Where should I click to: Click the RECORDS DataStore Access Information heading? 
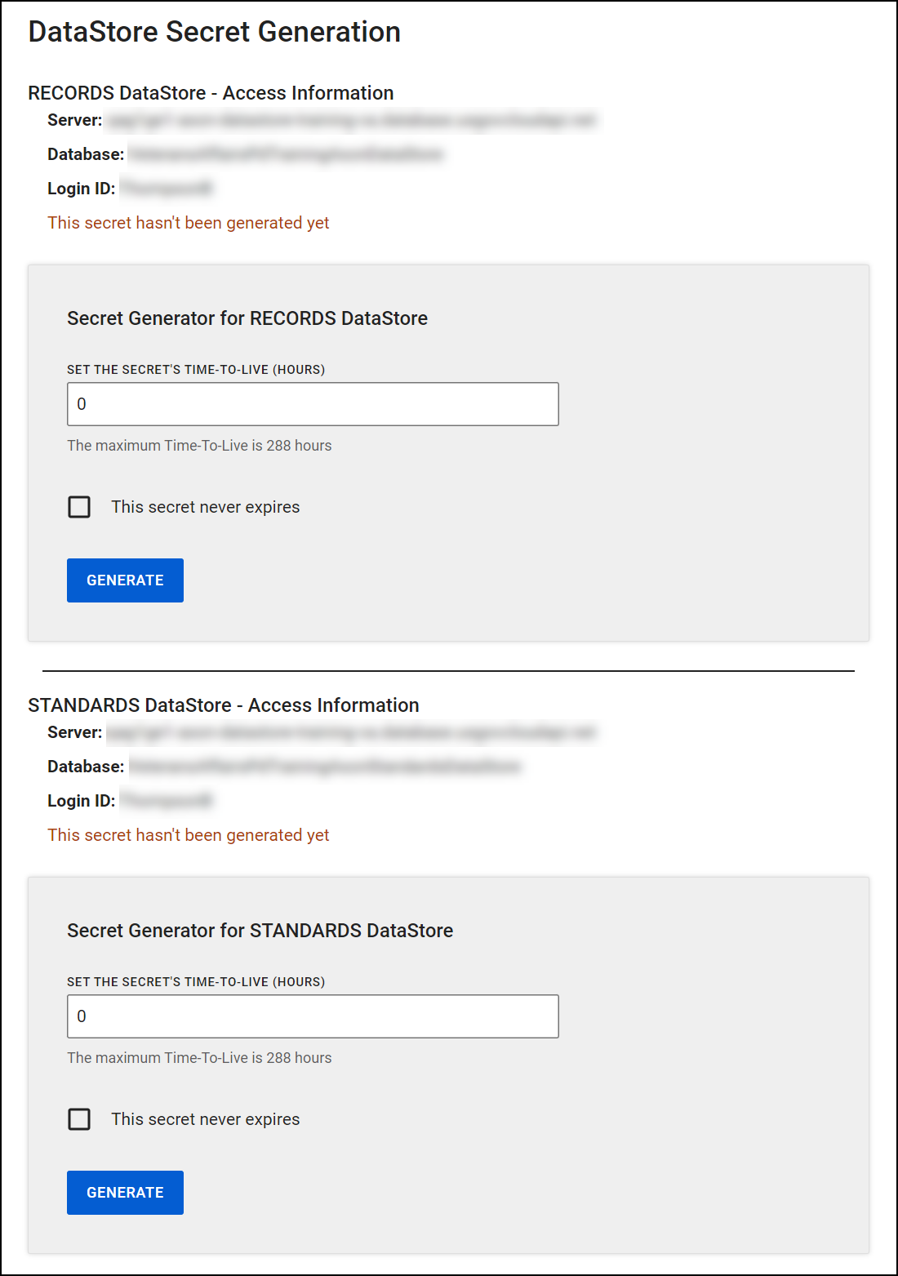coord(211,93)
